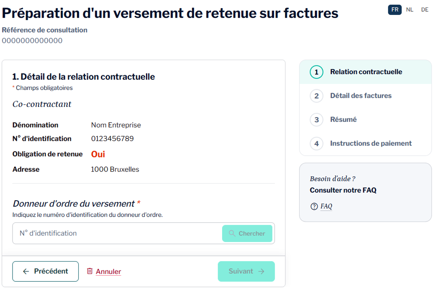Click the question mark icon beside FAQ

coord(314,207)
